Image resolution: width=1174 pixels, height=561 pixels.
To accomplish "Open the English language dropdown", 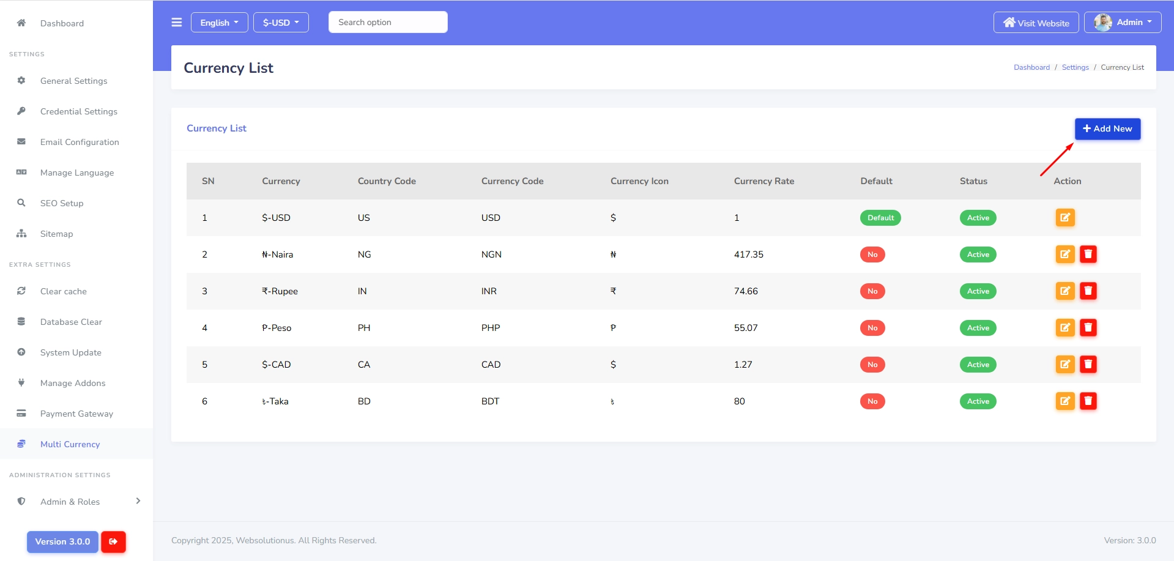I will click(x=220, y=23).
